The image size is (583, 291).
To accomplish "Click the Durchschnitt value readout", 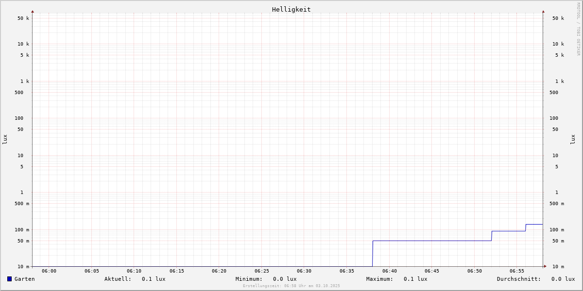I will coord(563,279).
